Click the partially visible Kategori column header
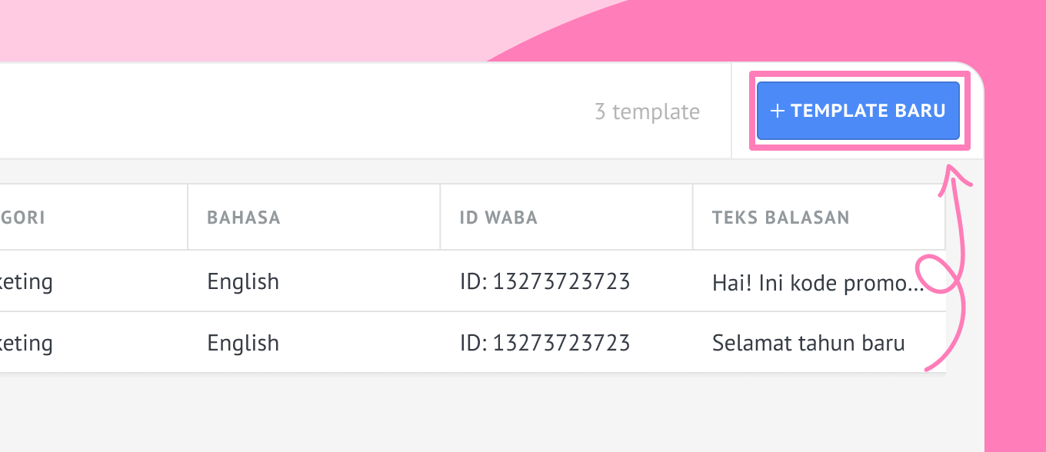Screen dimensions: 1046x452 23,218
